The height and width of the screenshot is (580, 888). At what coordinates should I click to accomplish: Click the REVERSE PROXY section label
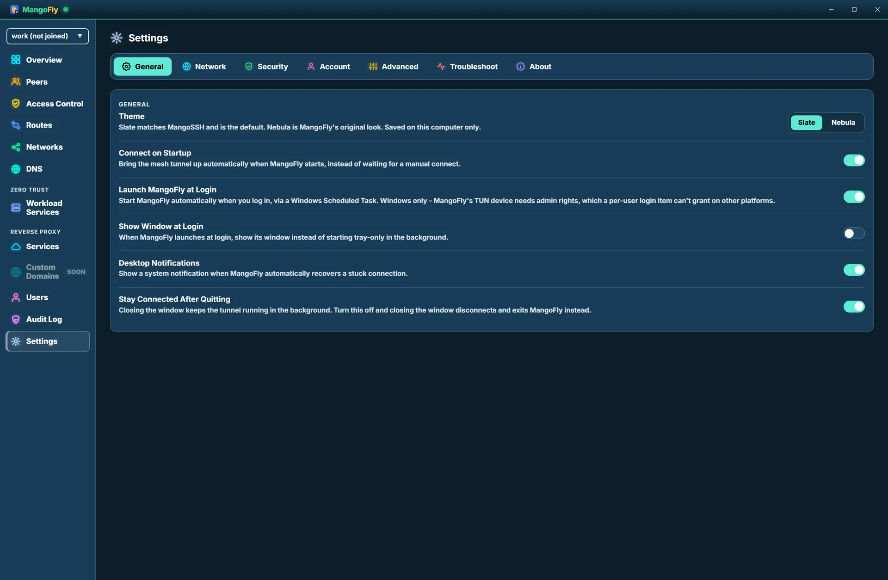point(36,232)
